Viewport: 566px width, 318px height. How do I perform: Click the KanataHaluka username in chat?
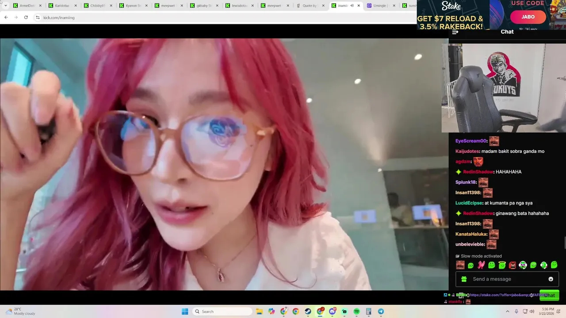[471, 234]
